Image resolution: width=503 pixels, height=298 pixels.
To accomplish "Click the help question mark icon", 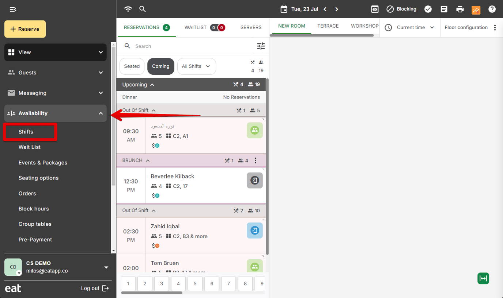I will coord(492,9).
